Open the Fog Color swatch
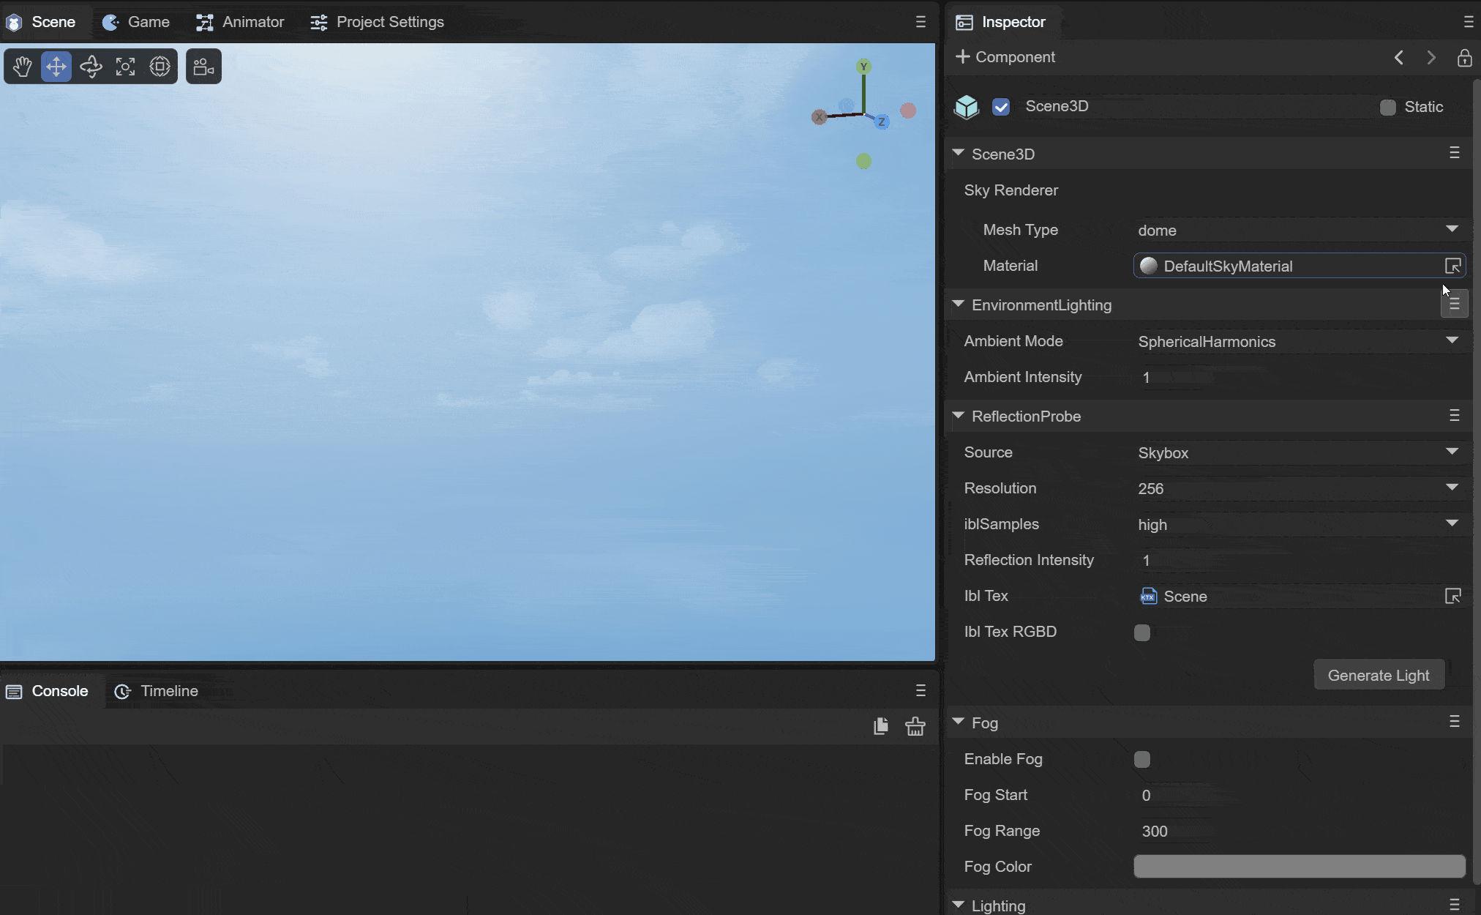 pos(1299,867)
